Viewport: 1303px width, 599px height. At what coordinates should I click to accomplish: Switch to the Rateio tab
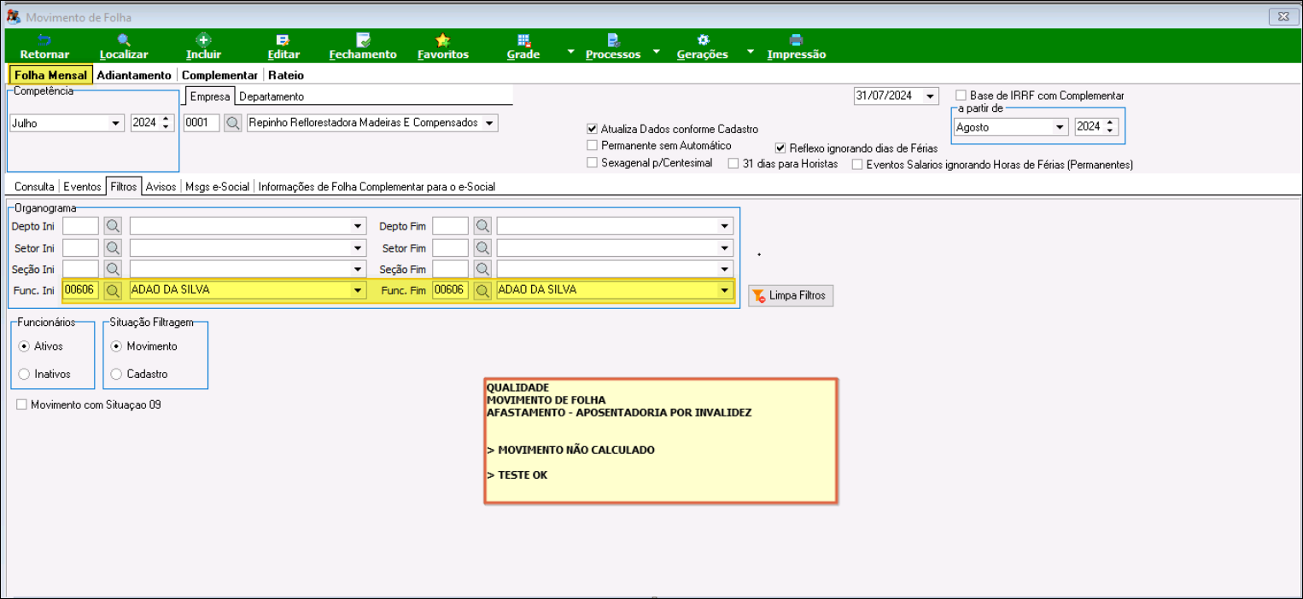coord(286,75)
